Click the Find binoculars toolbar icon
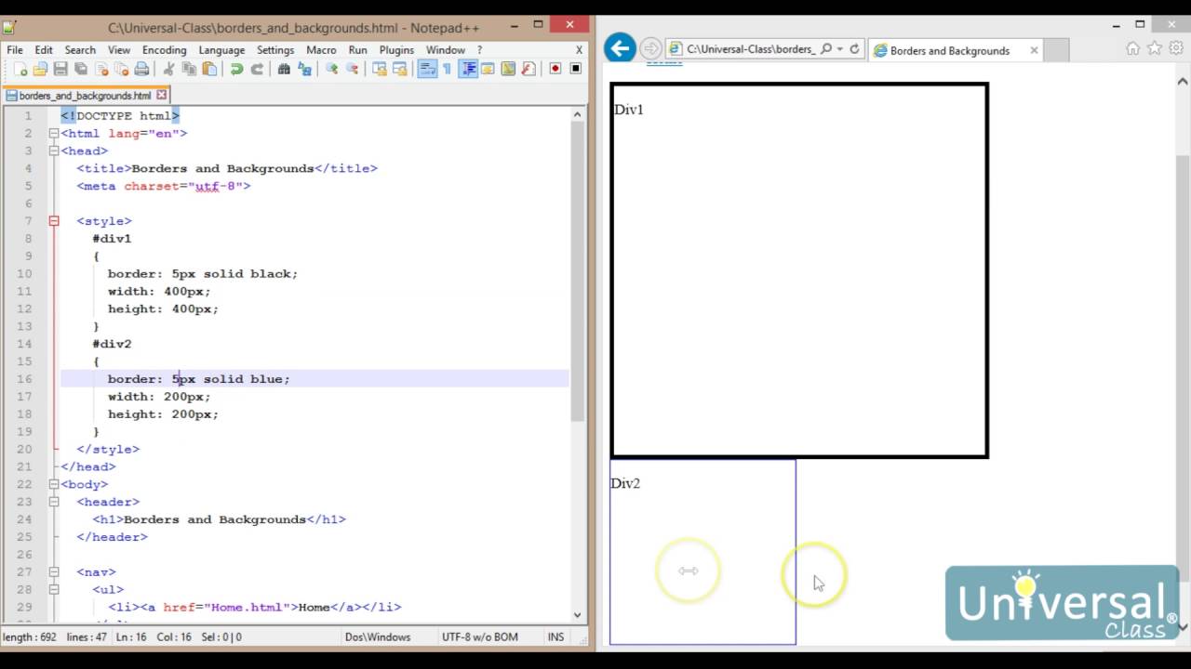The image size is (1191, 669). tap(284, 69)
